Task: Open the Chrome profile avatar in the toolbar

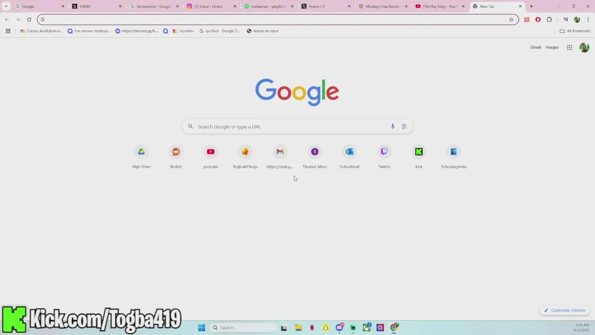Action: (577, 20)
